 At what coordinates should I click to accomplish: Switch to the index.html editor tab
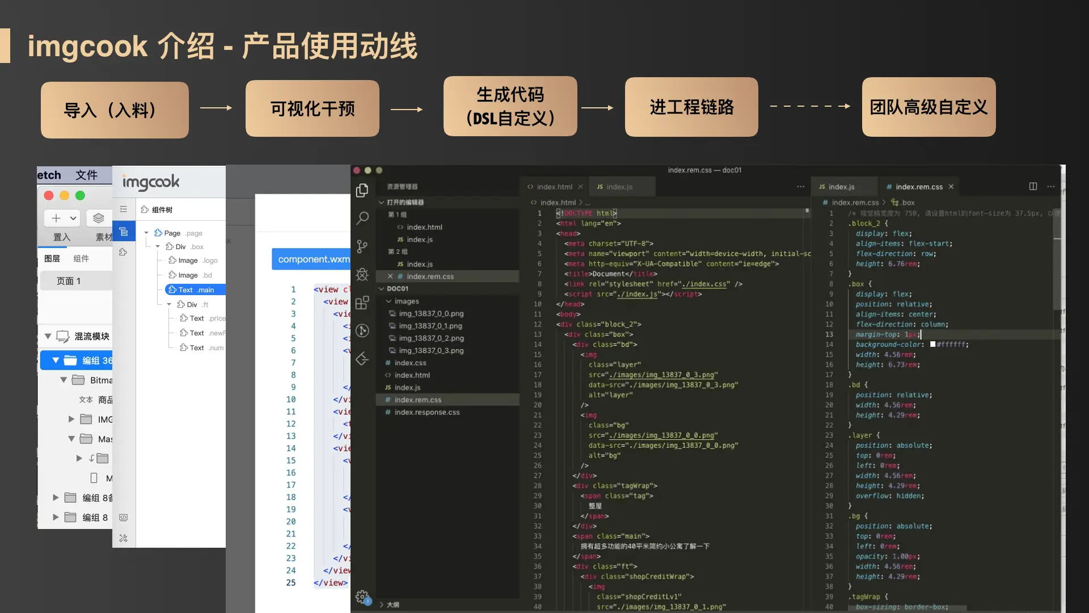tap(554, 187)
